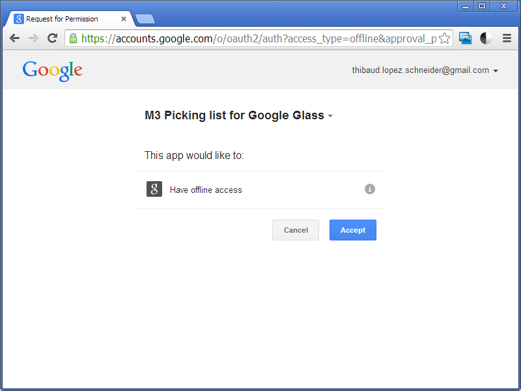Open the Chrome hamburger menu

pos(507,38)
